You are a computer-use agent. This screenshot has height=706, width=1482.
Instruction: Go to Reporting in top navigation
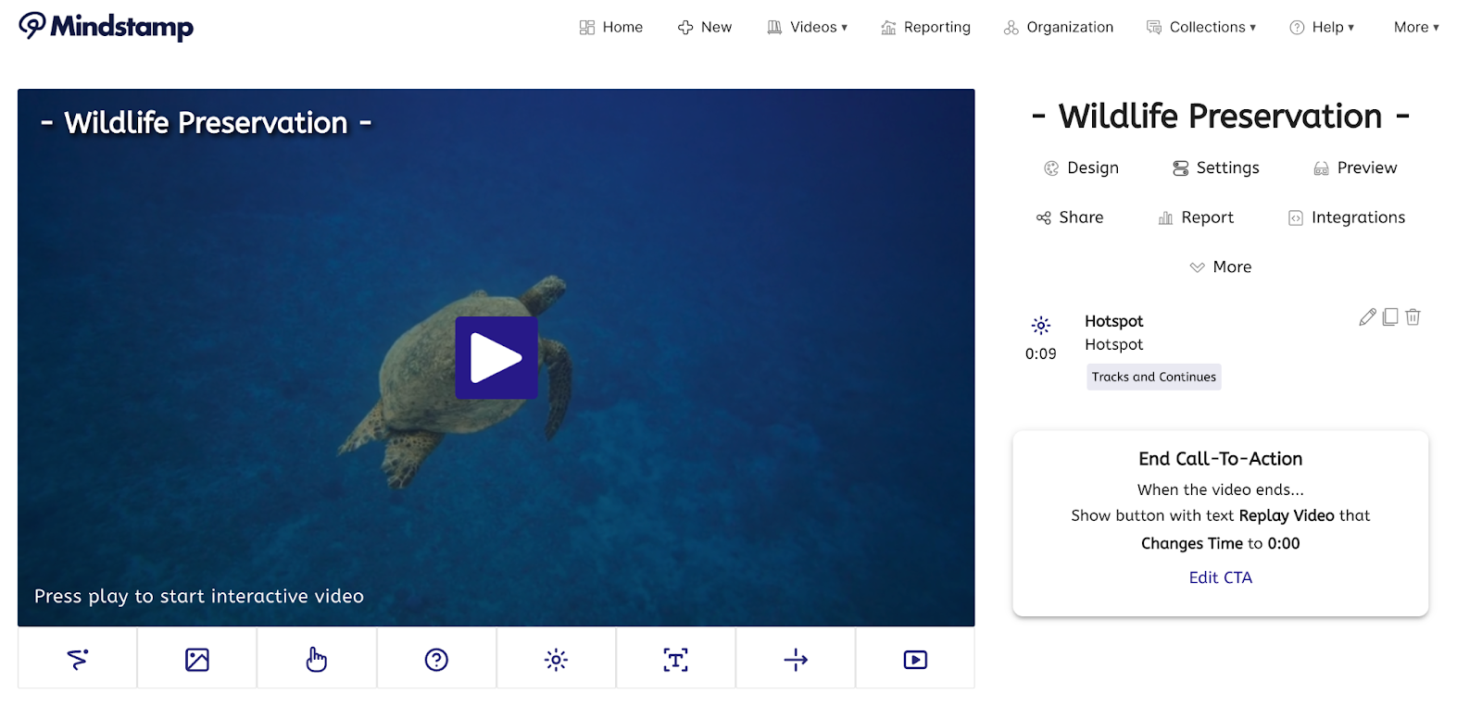tap(925, 28)
